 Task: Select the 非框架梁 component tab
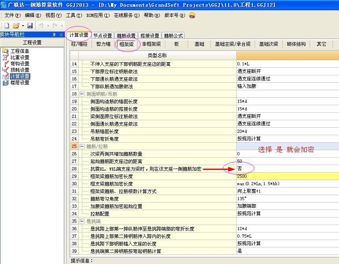coord(151,44)
